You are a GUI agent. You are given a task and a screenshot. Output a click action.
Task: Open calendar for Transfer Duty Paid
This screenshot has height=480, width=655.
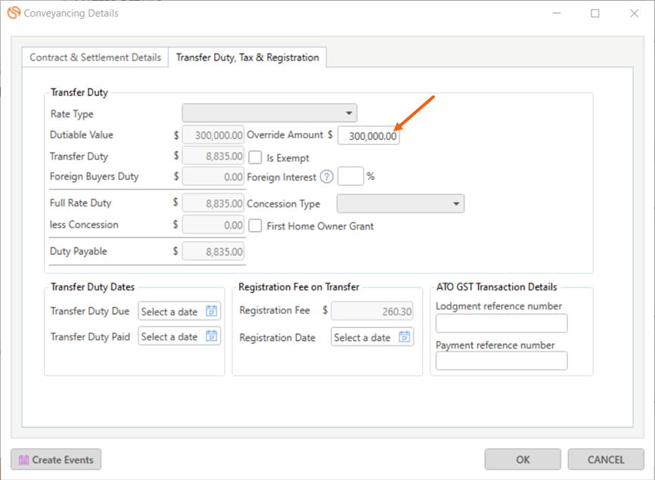[211, 336]
